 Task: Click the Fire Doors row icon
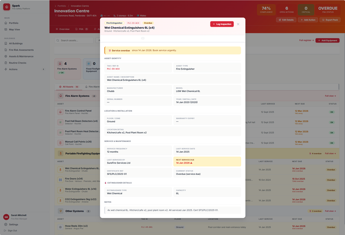(60, 180)
